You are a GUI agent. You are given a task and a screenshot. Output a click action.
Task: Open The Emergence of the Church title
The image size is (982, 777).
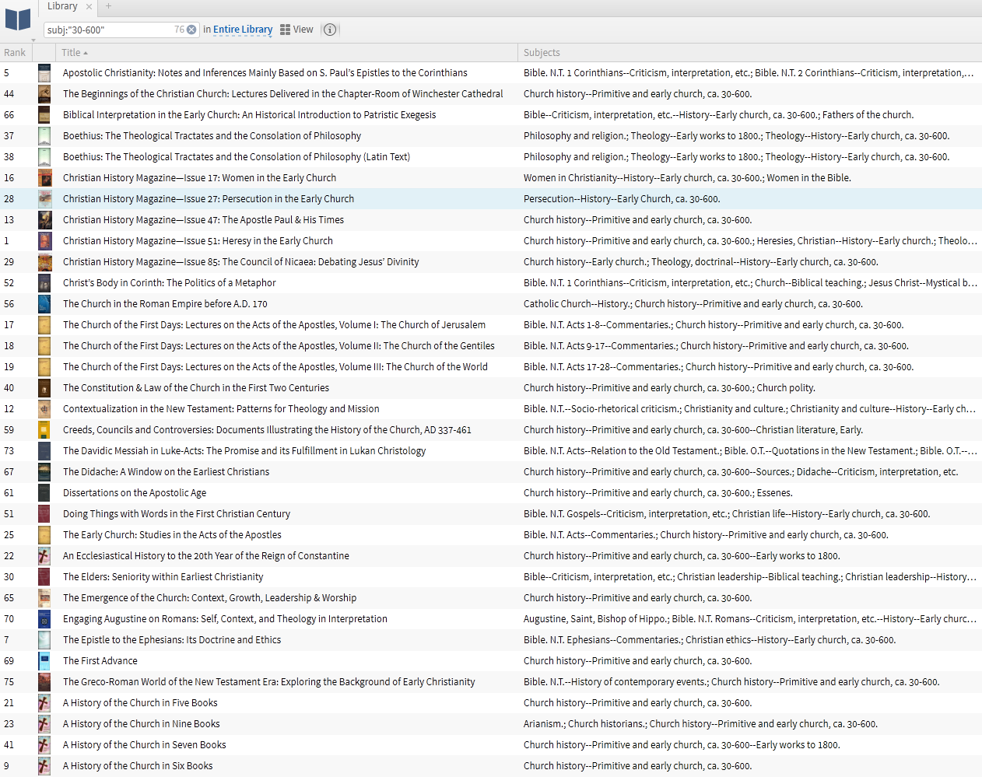pos(210,598)
